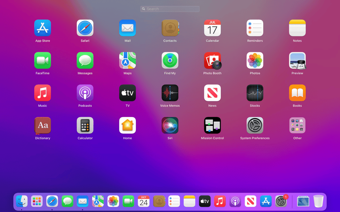The height and width of the screenshot is (212, 340).
Task: Open Photos in Launchpad grid
Action: (x=255, y=60)
